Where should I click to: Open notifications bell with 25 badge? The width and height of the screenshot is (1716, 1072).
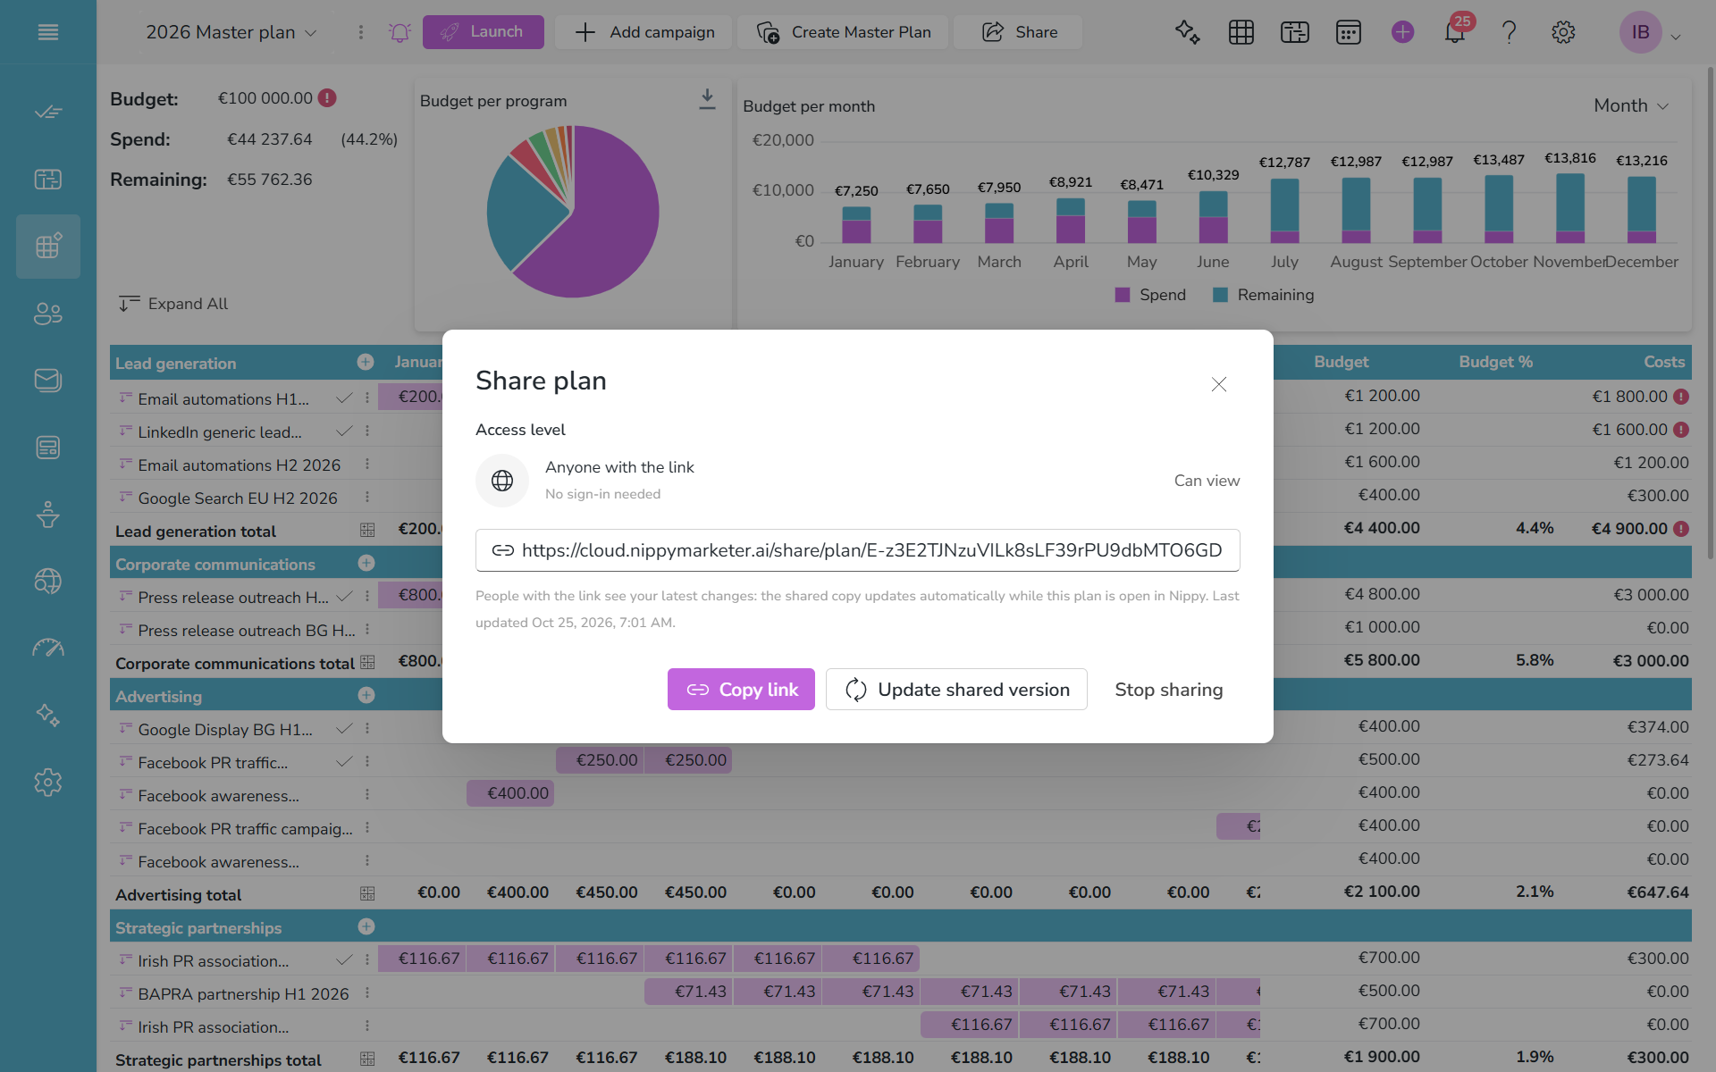click(x=1455, y=32)
